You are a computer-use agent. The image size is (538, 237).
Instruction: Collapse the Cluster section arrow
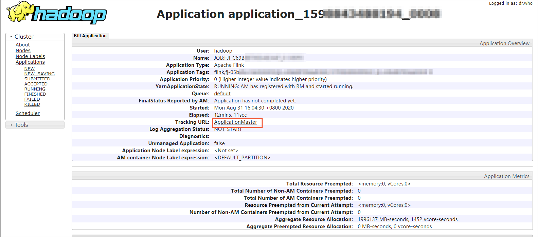(x=11, y=37)
